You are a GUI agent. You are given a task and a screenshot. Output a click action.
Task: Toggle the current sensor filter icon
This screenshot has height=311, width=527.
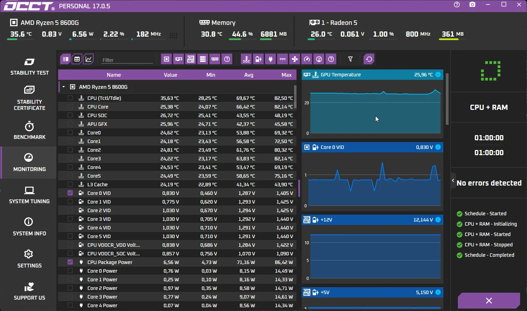point(283,59)
